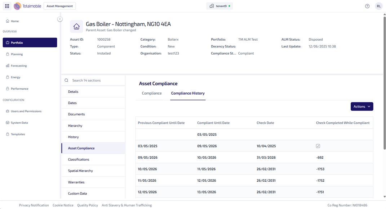Select the Compliance History tab
This screenshot has width=386, height=209.
188,93
